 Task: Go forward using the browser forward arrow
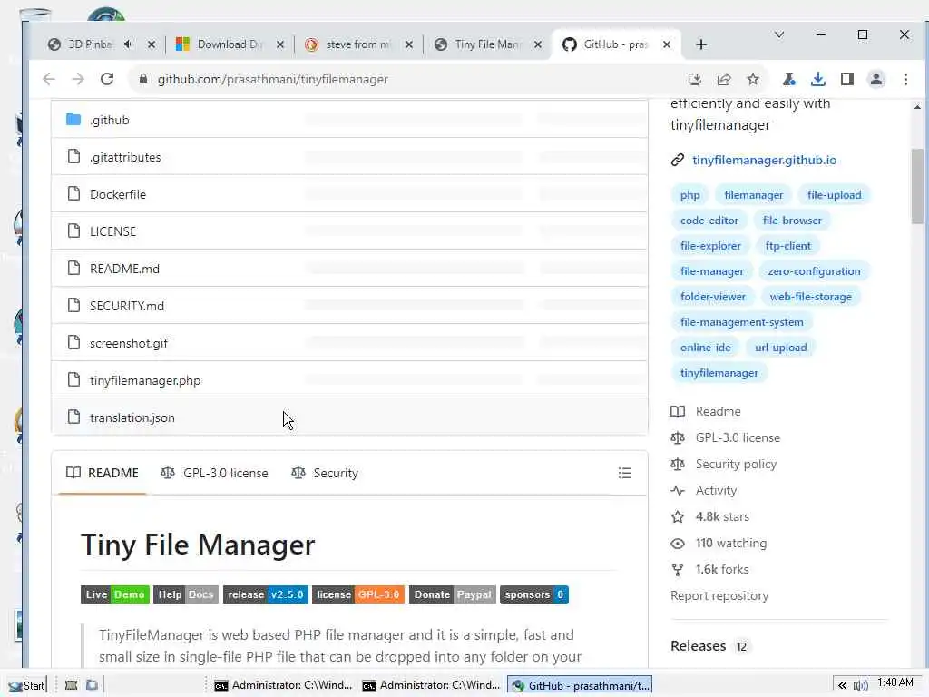[x=78, y=79]
